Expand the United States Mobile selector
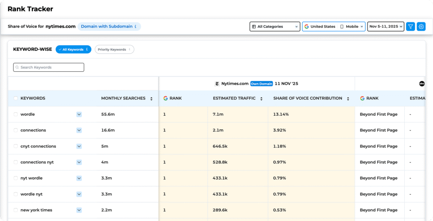The width and height of the screenshot is (433, 221). [x=333, y=27]
